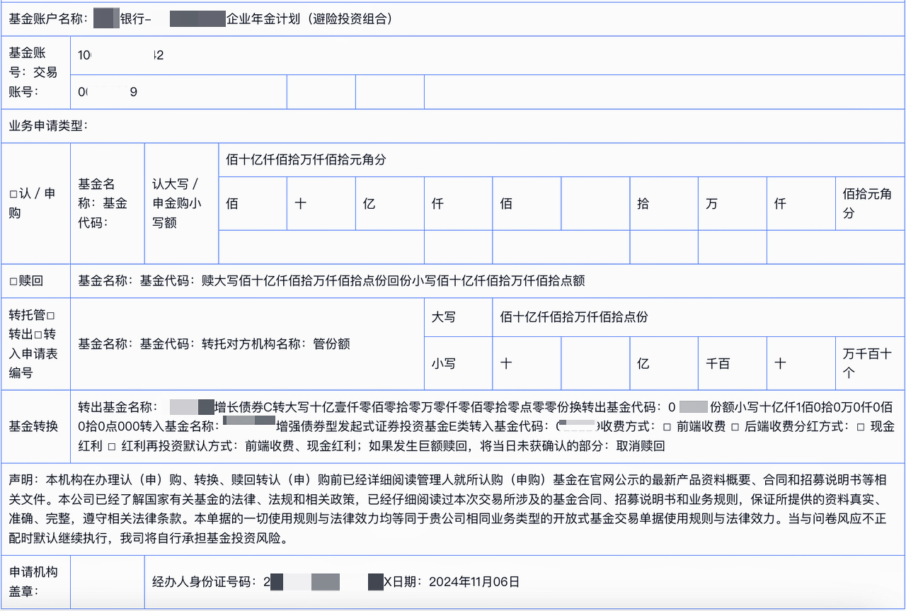This screenshot has height=611, width=906.
Task: Click the 佰十亿仟佰拾万仟佰拾元角分 header cell
Action: click(561, 161)
